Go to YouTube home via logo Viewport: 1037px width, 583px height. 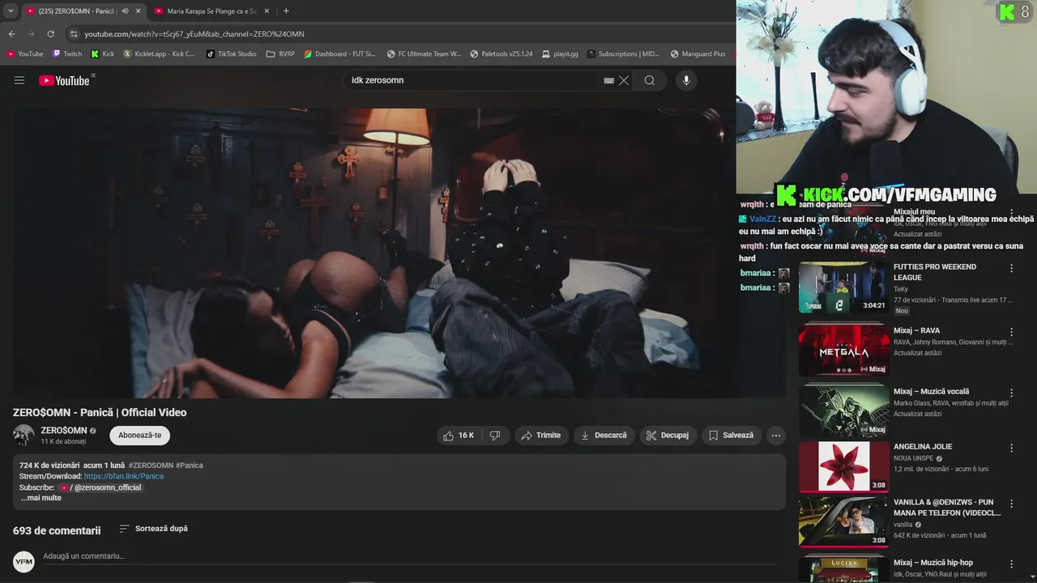pyautogui.click(x=64, y=80)
